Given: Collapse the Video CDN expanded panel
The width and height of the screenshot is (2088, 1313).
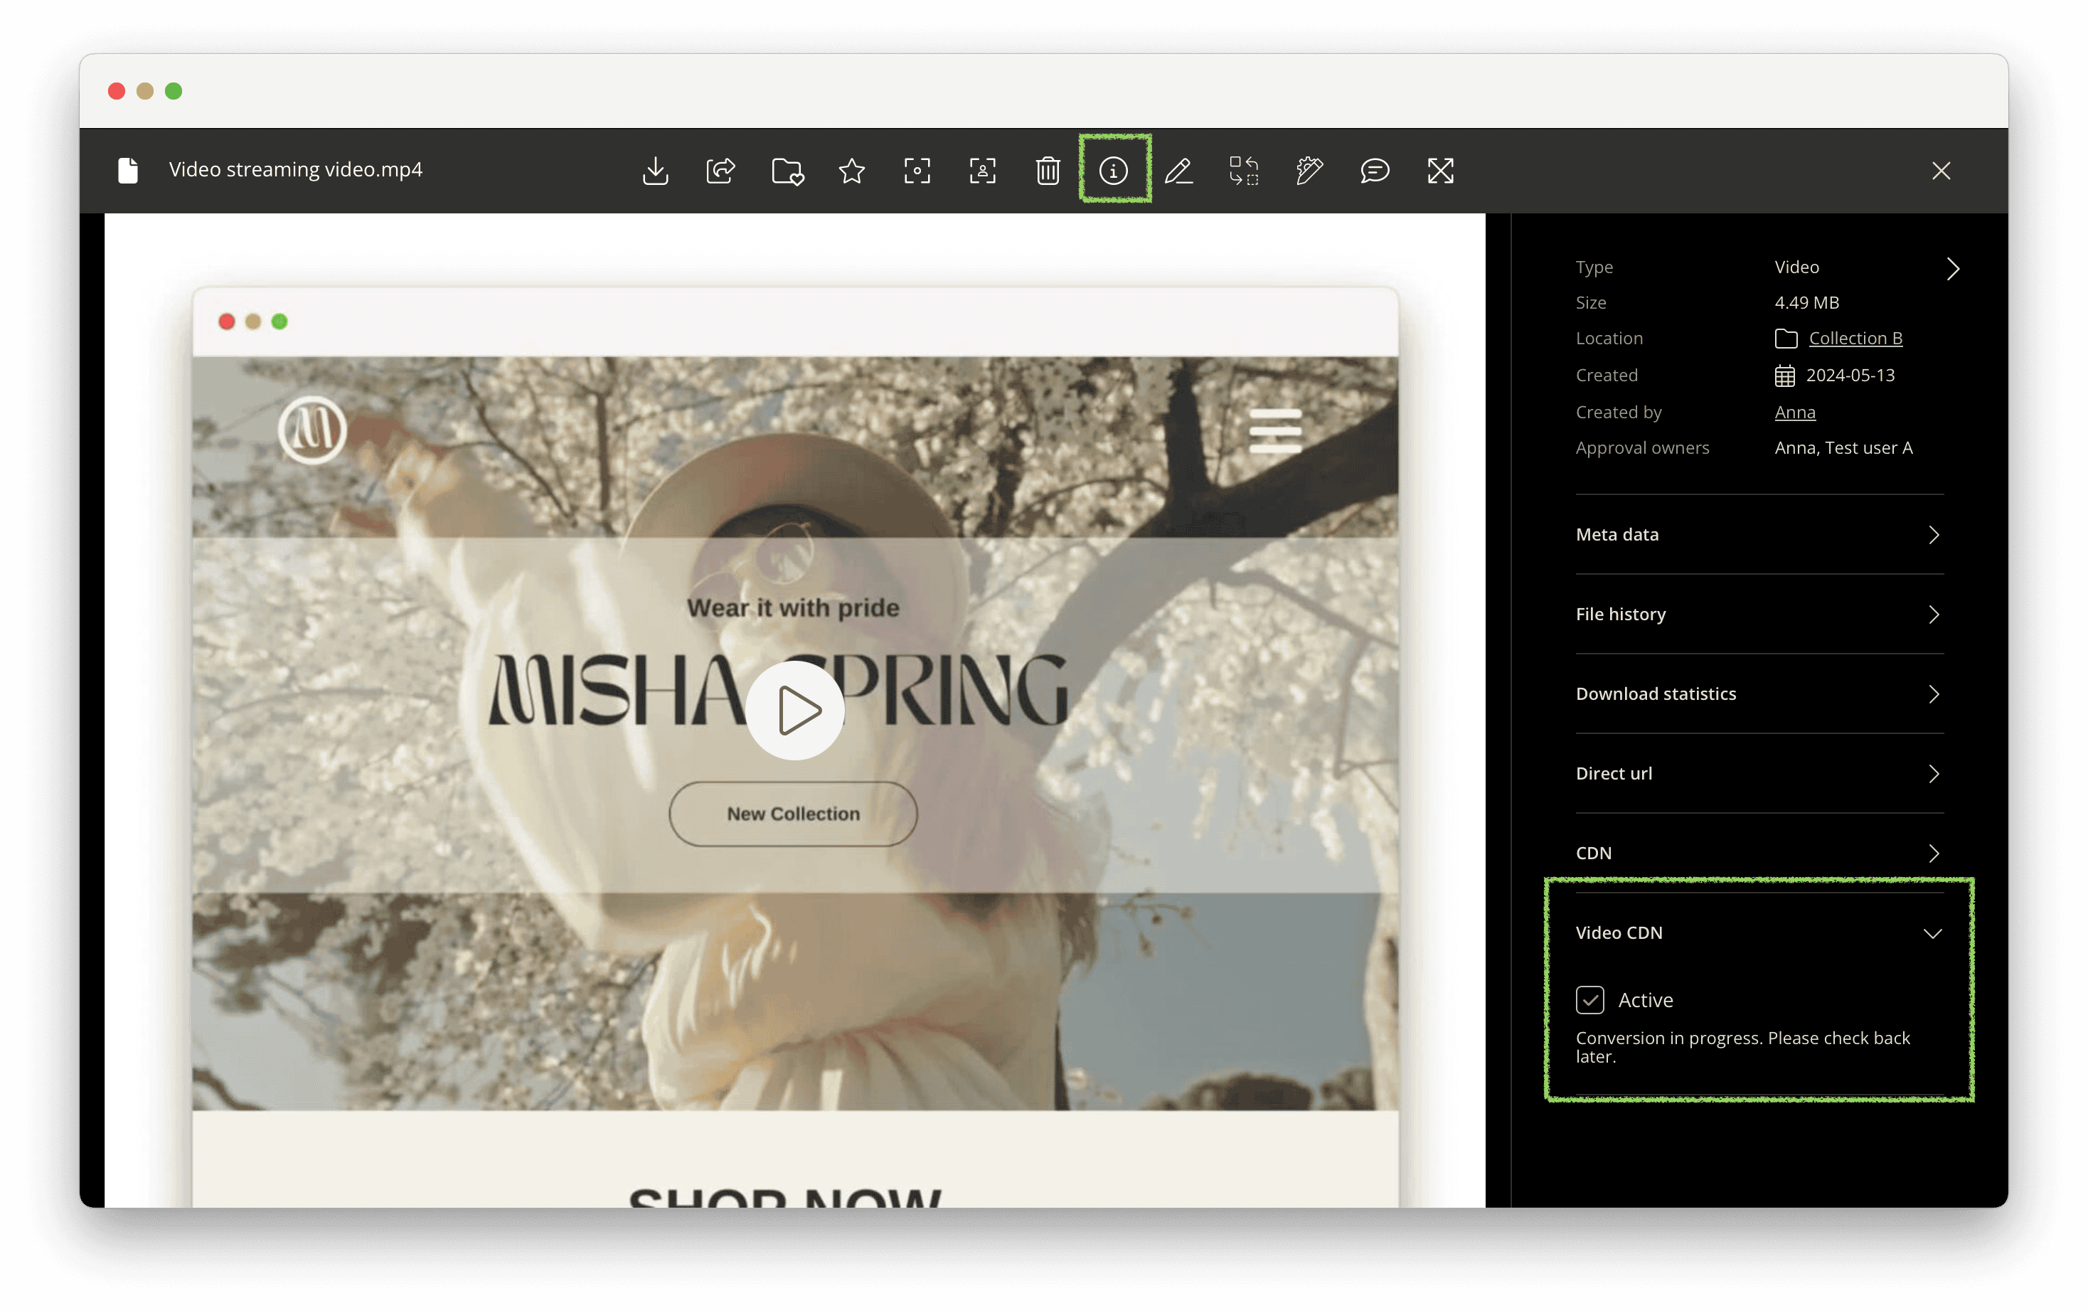Looking at the screenshot, I should click(x=1934, y=932).
